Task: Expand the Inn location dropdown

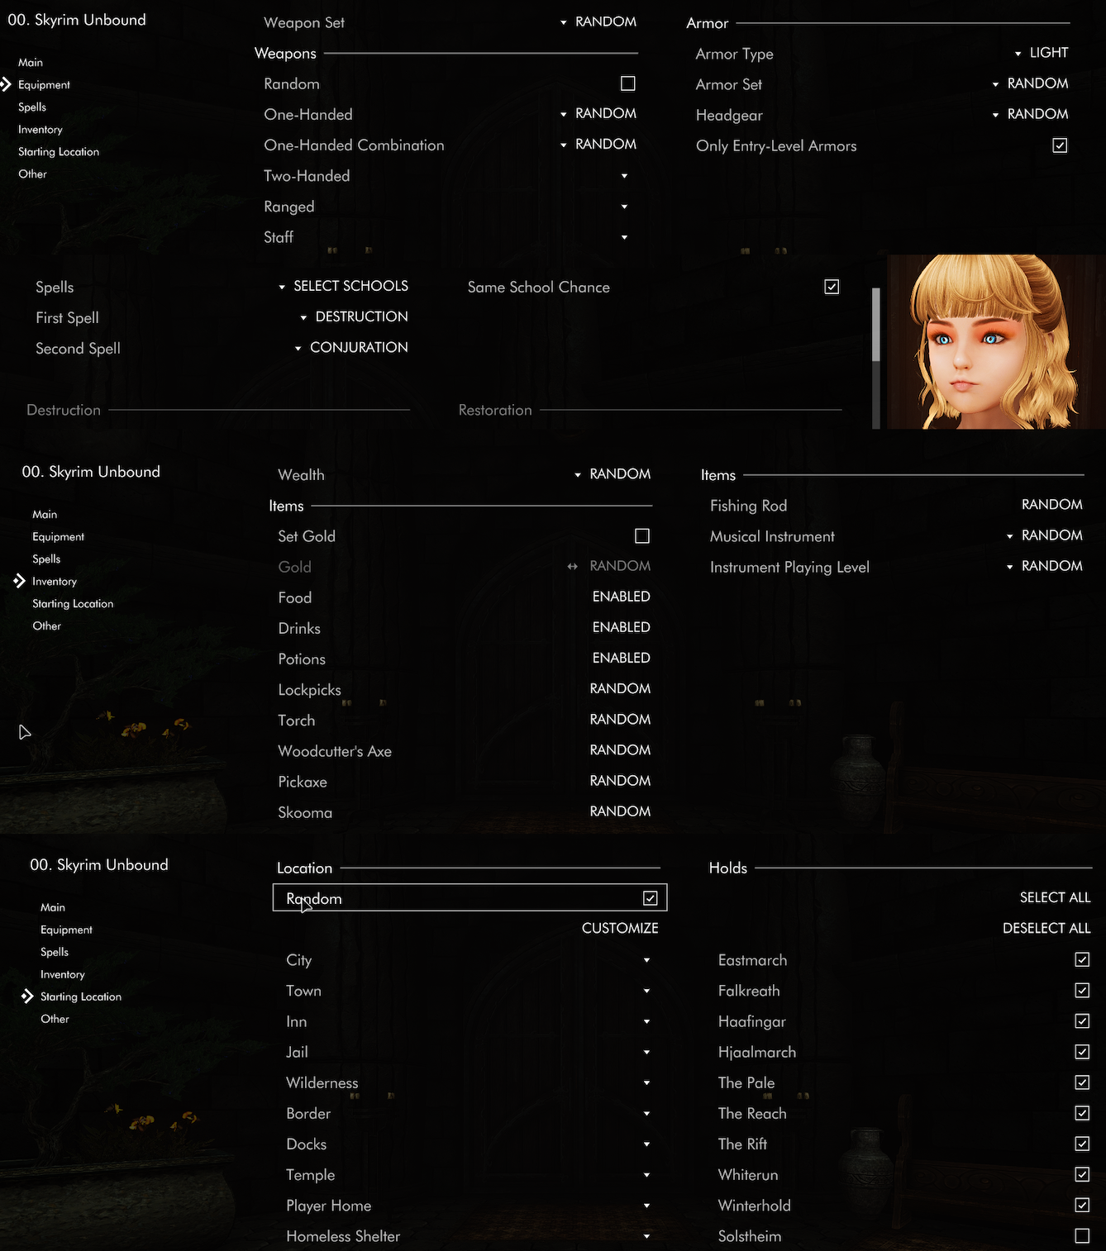Action: click(x=647, y=1021)
